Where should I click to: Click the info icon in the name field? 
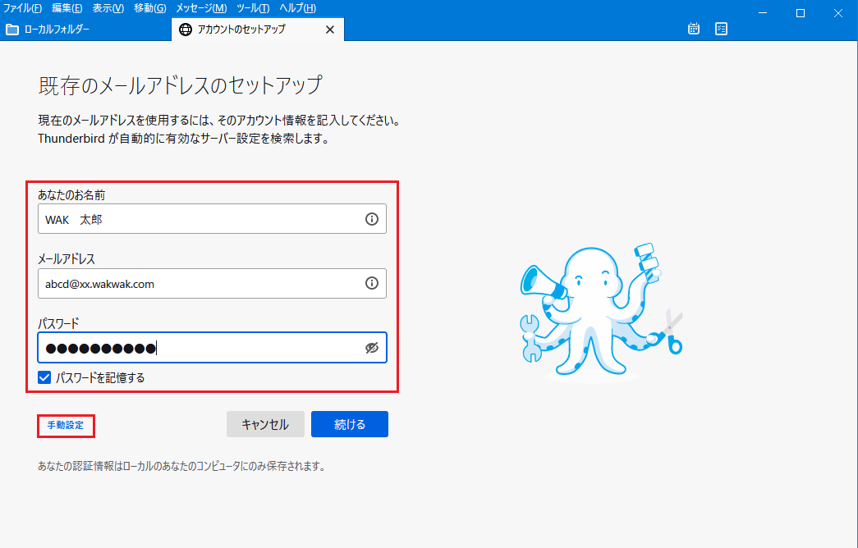click(372, 219)
